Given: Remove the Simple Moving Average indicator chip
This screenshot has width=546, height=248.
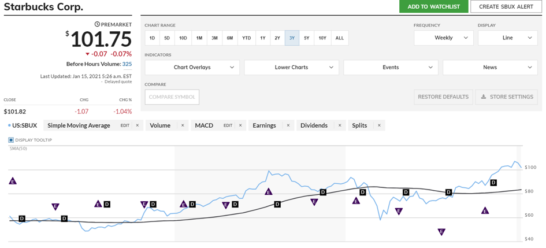Looking at the screenshot, I should (x=138, y=125).
